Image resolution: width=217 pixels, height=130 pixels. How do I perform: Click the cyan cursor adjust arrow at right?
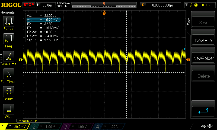tap(184, 49)
